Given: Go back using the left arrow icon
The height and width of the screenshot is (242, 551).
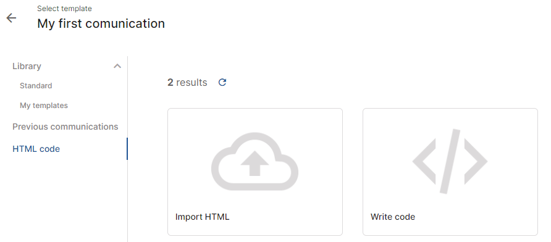Looking at the screenshot, I should [11, 18].
